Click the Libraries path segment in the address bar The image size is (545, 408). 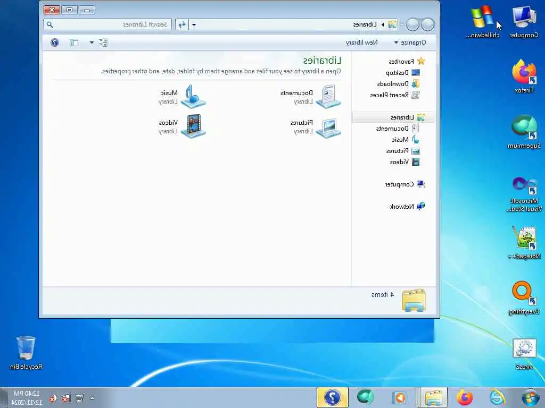365,24
